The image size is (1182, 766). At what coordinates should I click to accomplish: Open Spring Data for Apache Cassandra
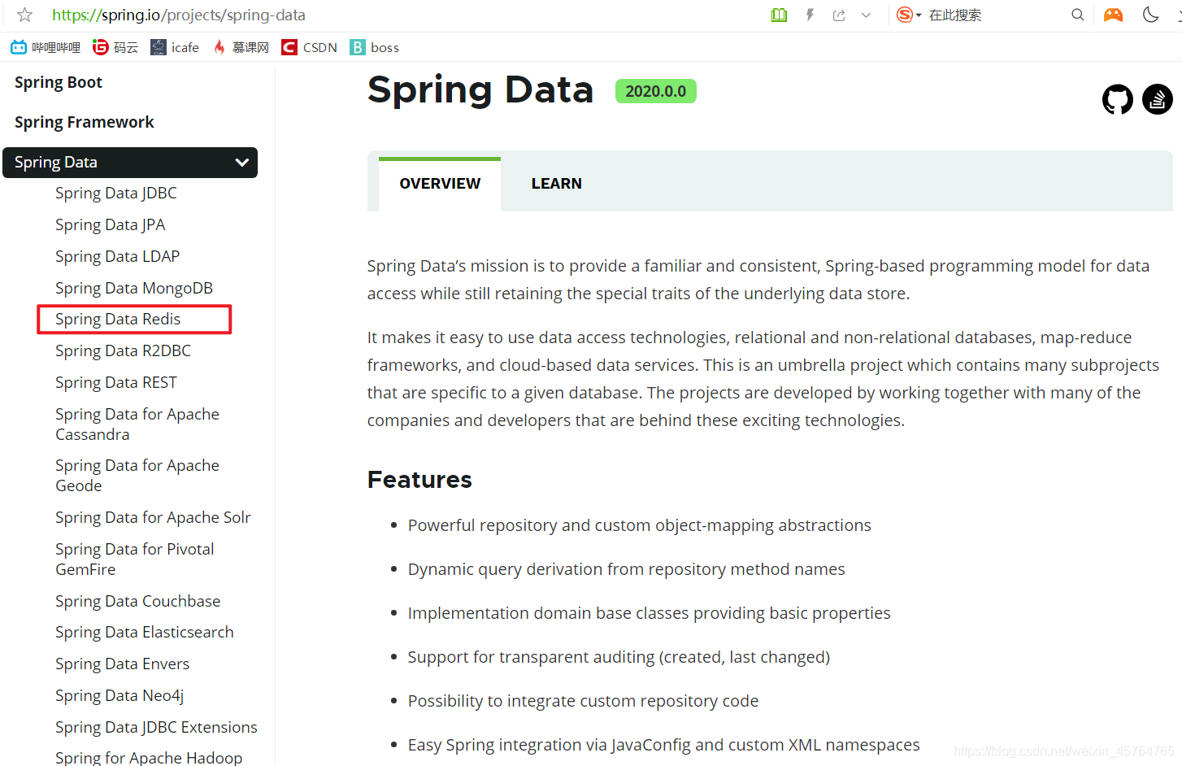(x=137, y=424)
